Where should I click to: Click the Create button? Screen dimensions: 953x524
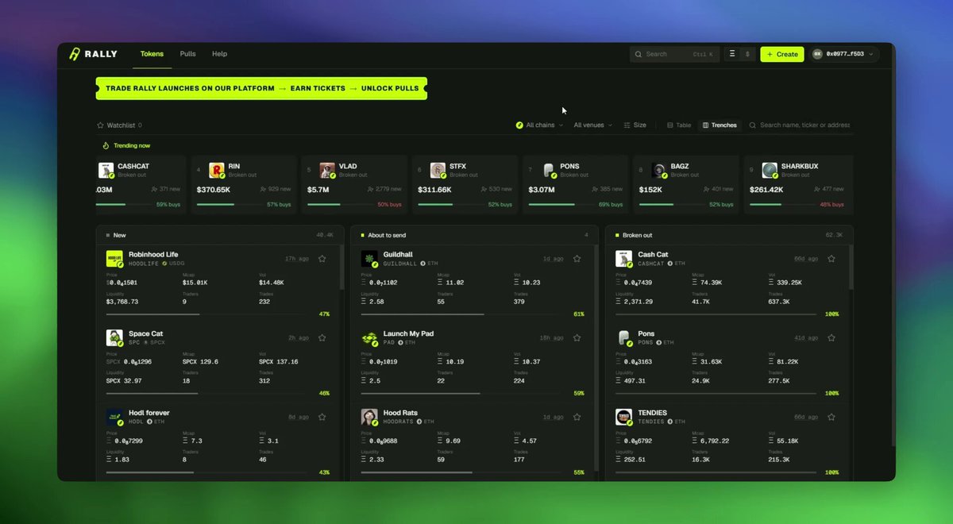click(x=781, y=54)
